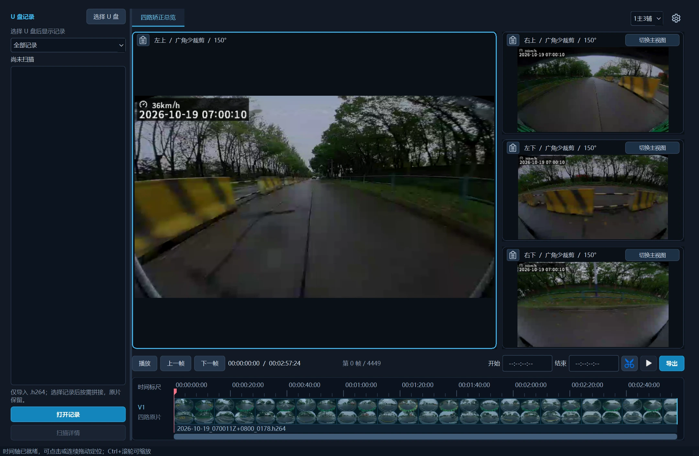Image resolution: width=699 pixels, height=456 pixels.
Task: Click the clip name 2026-10-19_070011Z+0800_0178.h264
Action: pos(231,429)
